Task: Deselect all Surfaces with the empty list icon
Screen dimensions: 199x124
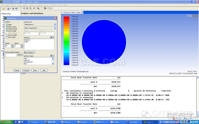Action: tap(53, 37)
